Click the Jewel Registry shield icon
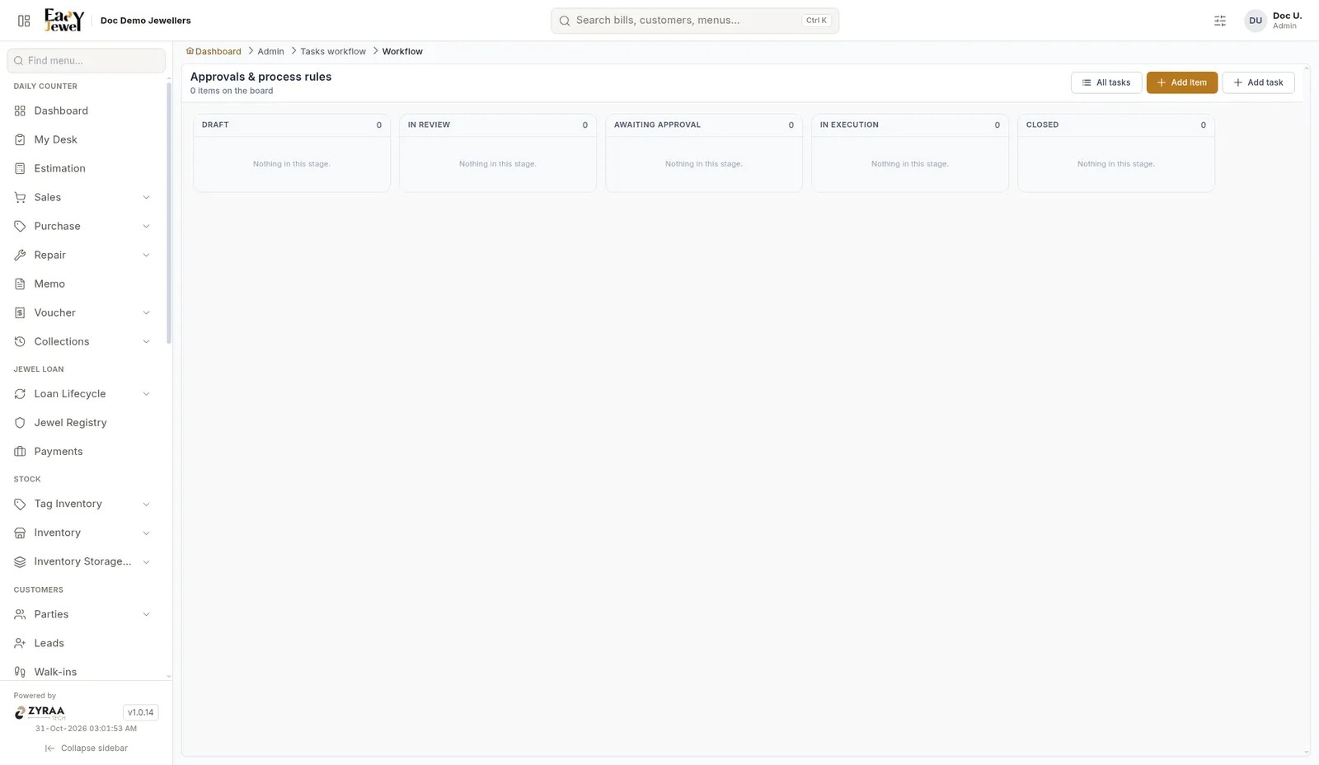 pos(20,423)
